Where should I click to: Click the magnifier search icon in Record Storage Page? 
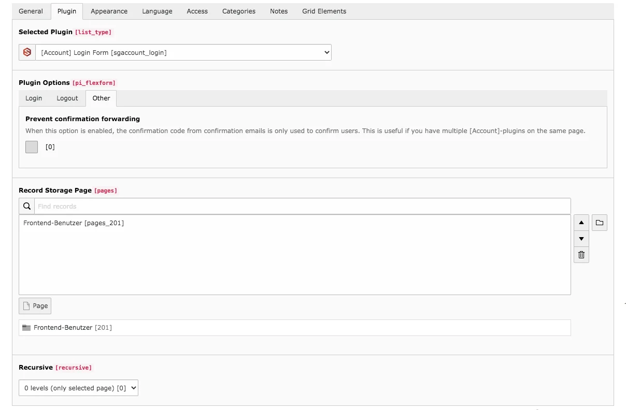pos(26,206)
